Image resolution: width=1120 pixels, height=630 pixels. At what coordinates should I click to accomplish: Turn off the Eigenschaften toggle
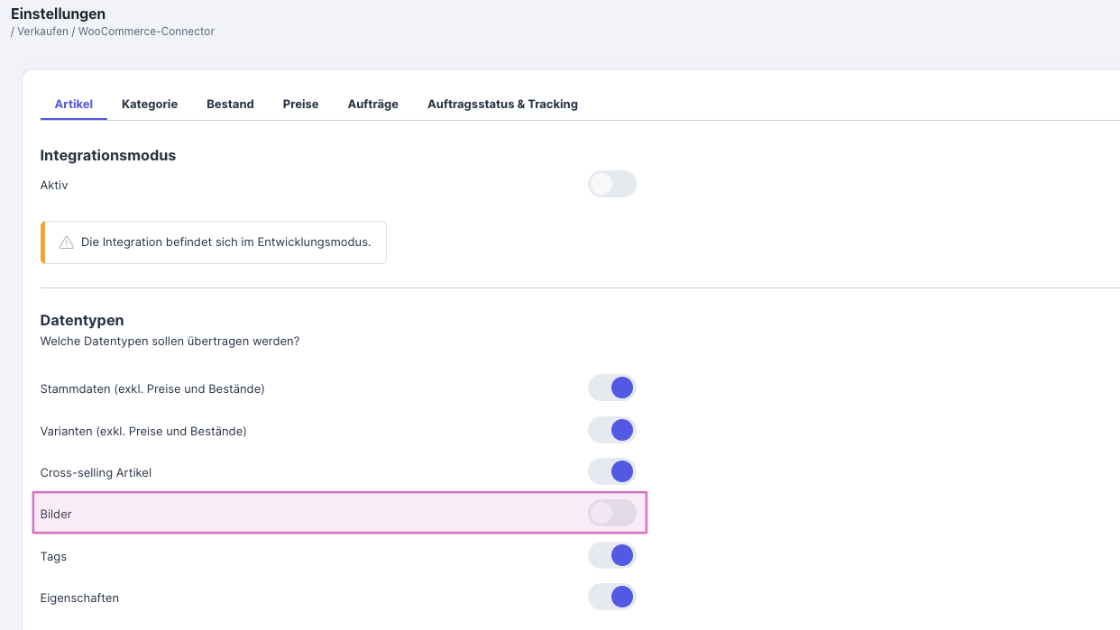tap(611, 598)
